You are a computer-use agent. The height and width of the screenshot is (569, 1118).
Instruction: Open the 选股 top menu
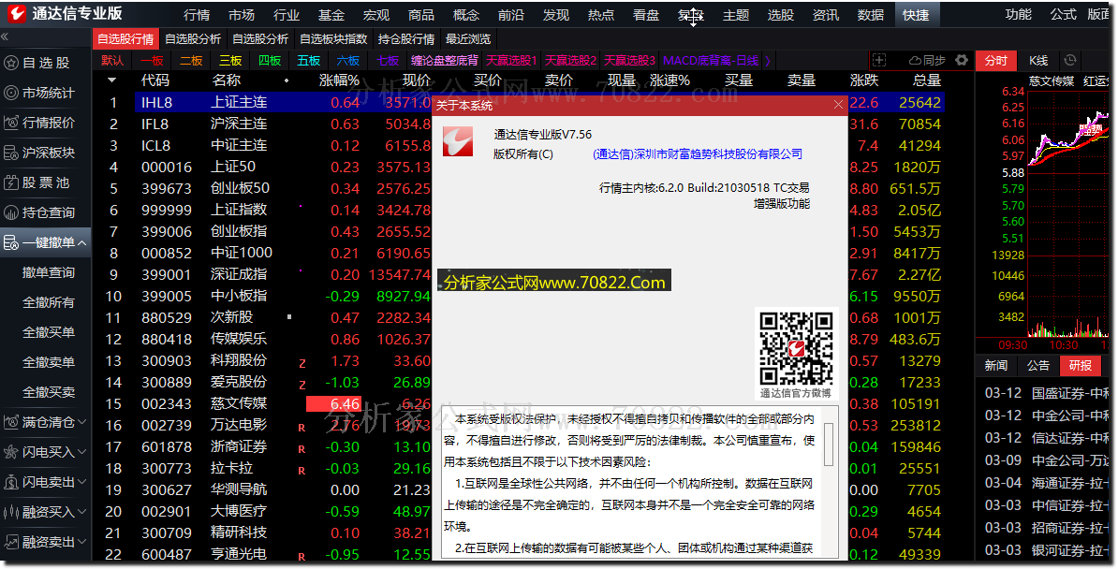pos(780,14)
